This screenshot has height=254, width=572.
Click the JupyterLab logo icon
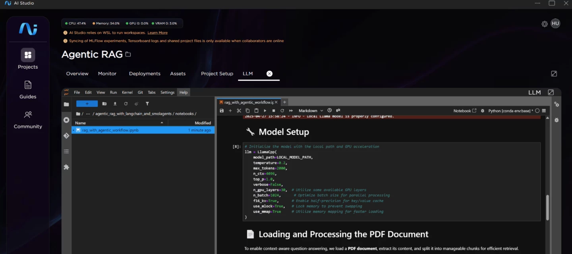coord(66,92)
